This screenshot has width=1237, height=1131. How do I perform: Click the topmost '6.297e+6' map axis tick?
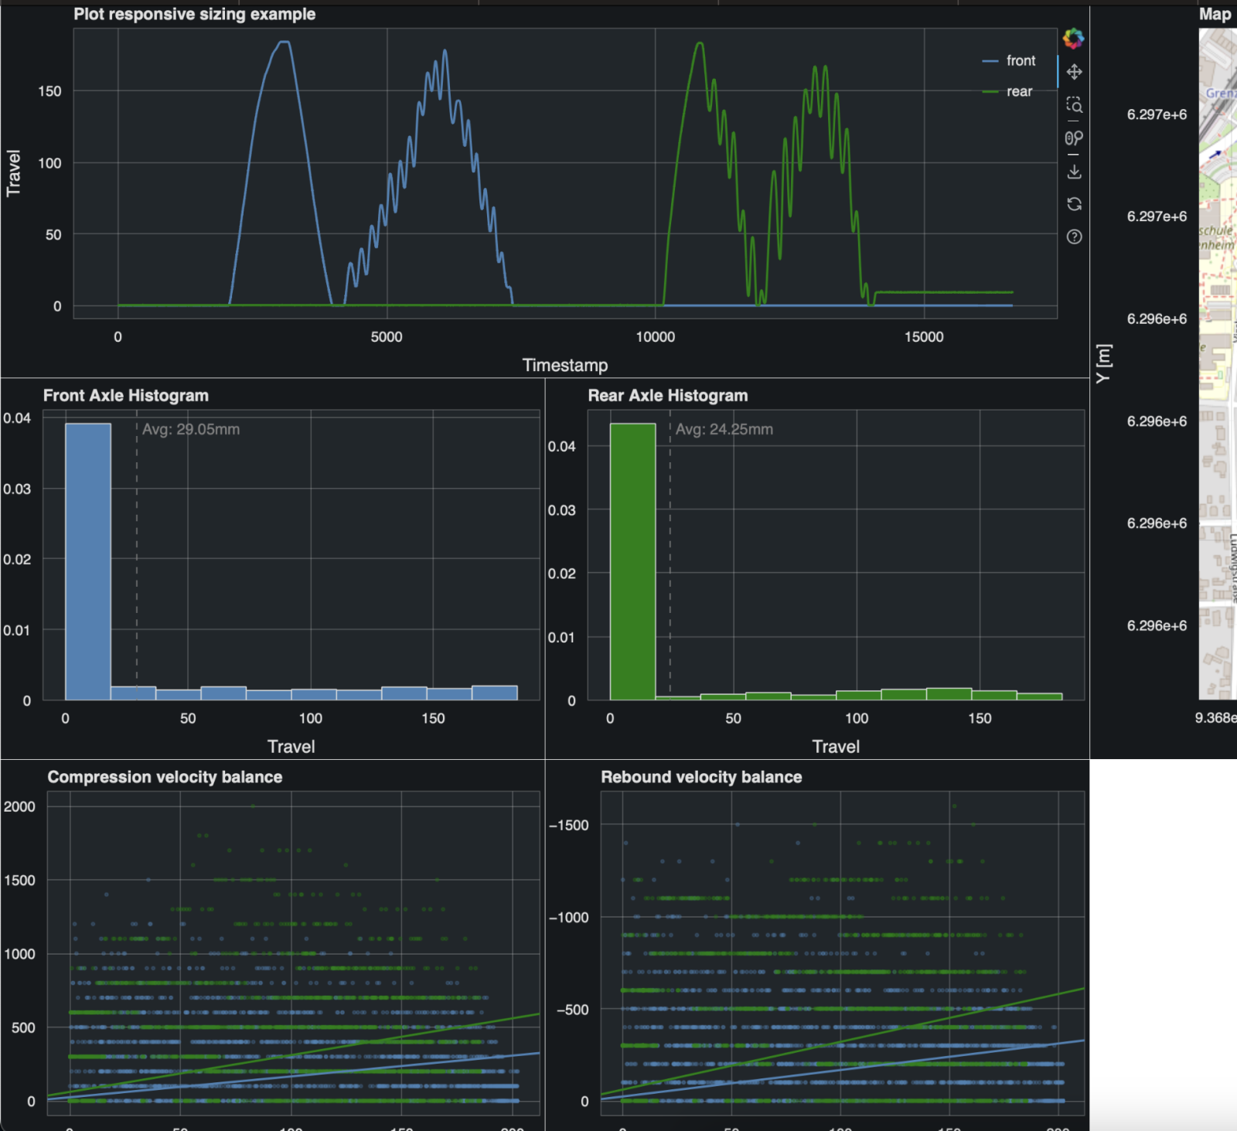1157,114
